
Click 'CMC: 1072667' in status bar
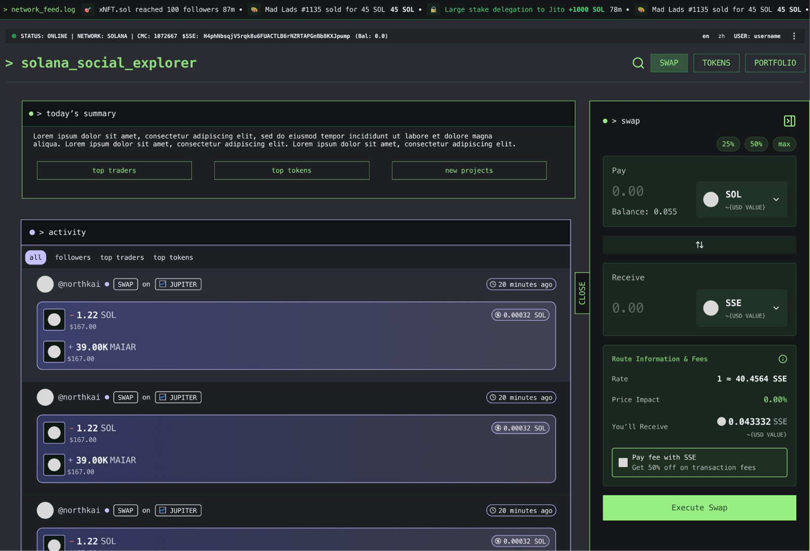(x=157, y=36)
